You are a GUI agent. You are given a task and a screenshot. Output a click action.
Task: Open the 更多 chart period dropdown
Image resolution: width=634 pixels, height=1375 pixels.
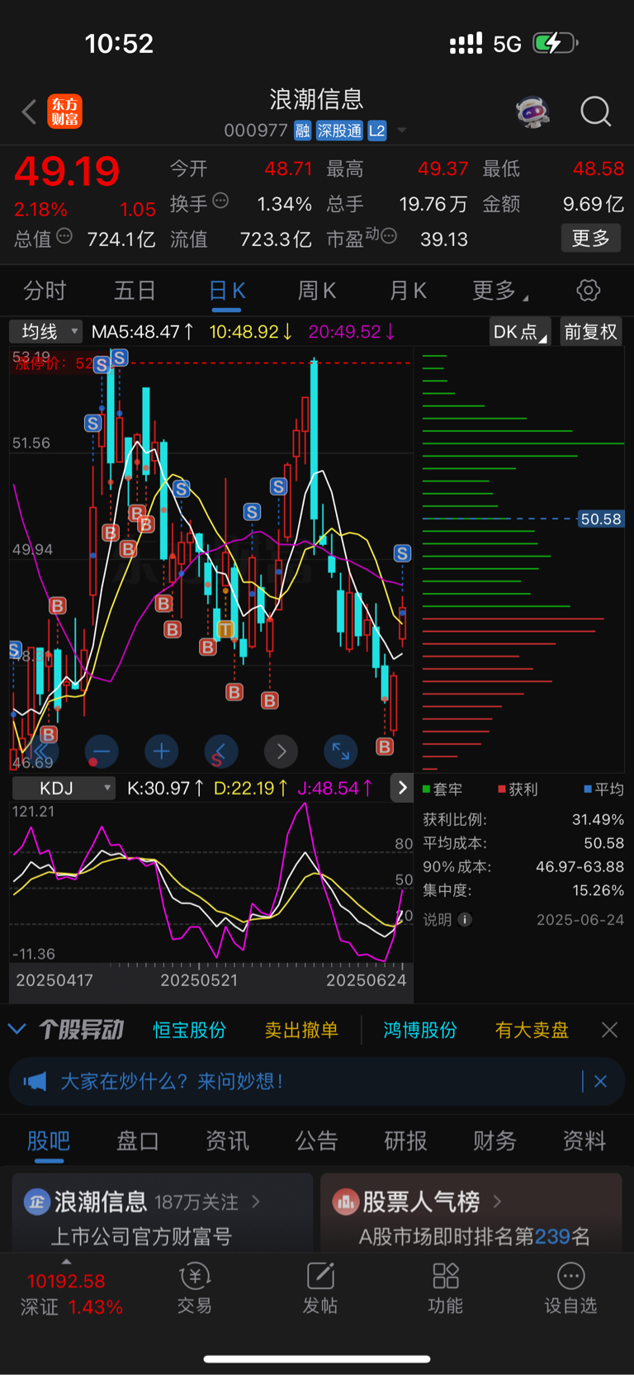pyautogui.click(x=500, y=291)
